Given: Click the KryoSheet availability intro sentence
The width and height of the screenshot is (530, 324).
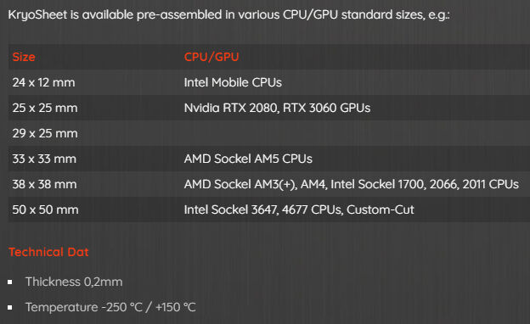Looking at the screenshot, I should click(228, 15).
